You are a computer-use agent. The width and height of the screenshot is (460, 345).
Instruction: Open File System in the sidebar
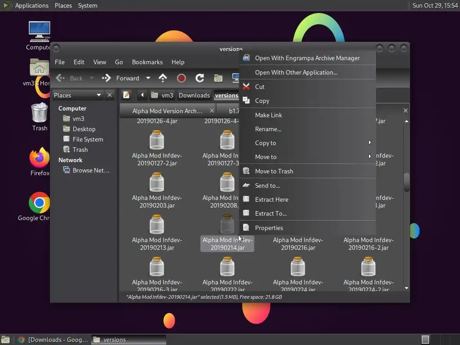click(88, 139)
